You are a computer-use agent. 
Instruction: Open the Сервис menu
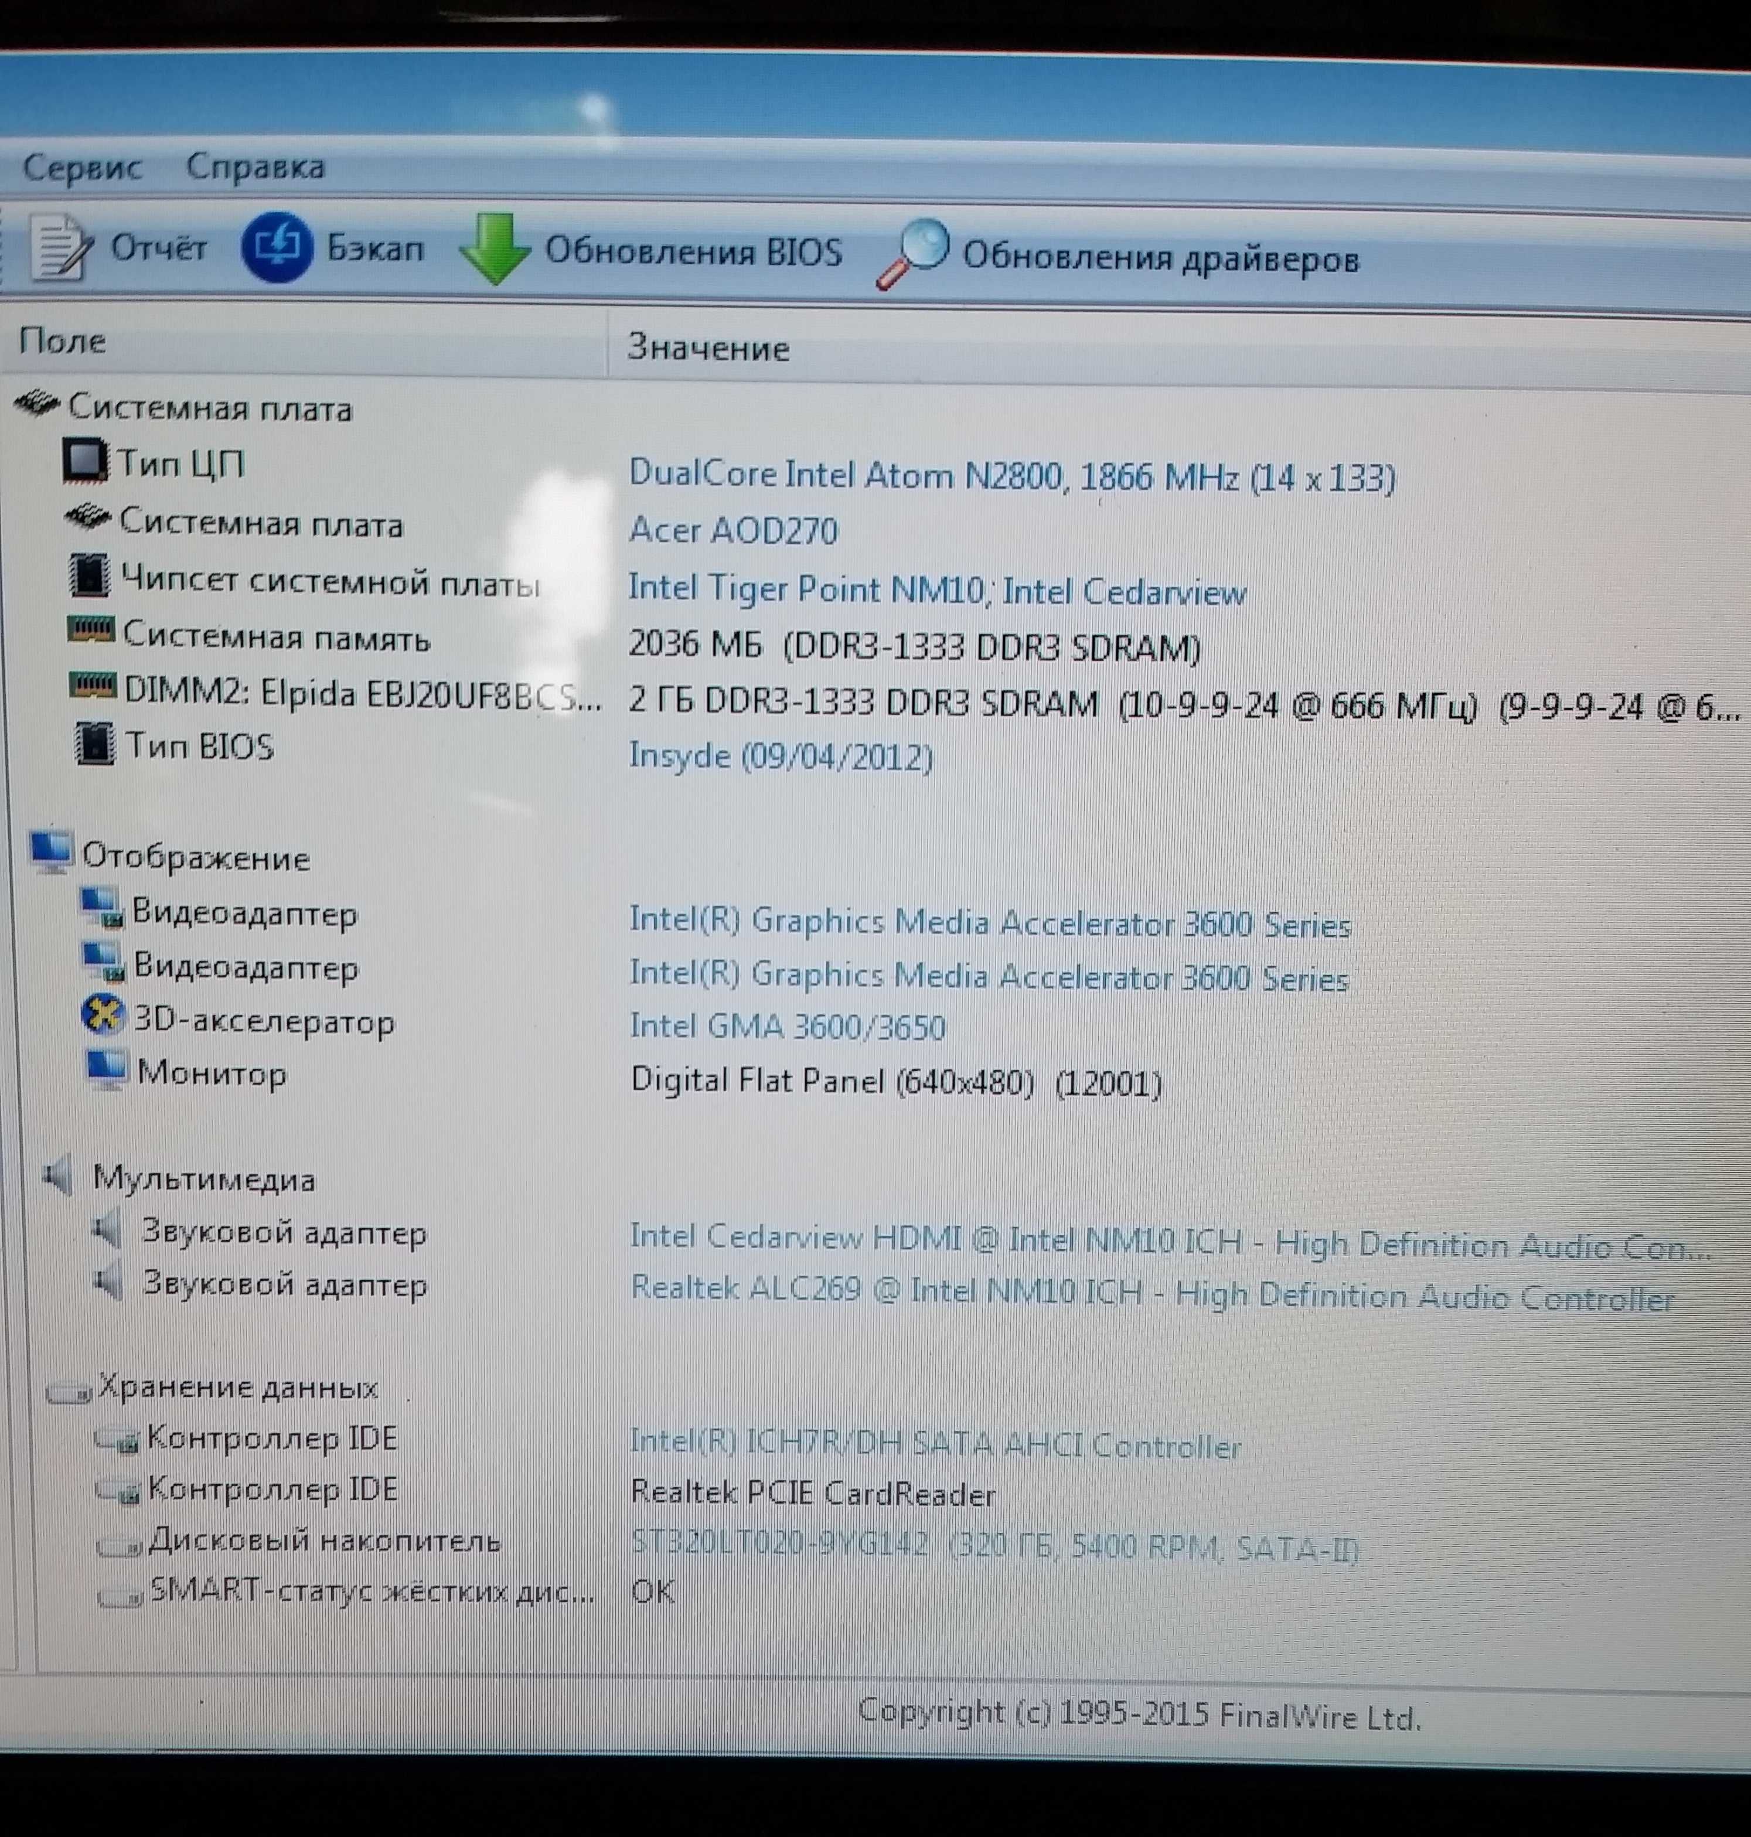[x=82, y=168]
